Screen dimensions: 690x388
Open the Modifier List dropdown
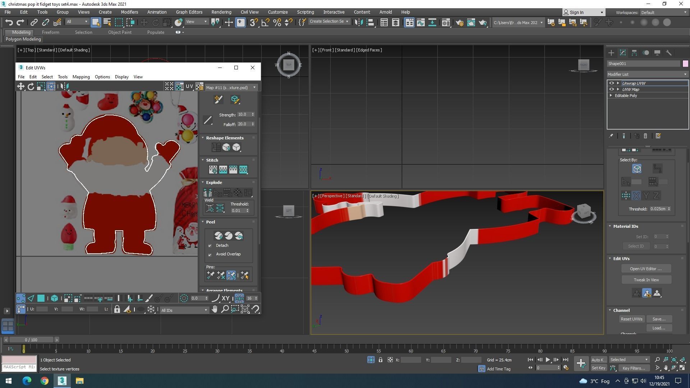point(647,74)
